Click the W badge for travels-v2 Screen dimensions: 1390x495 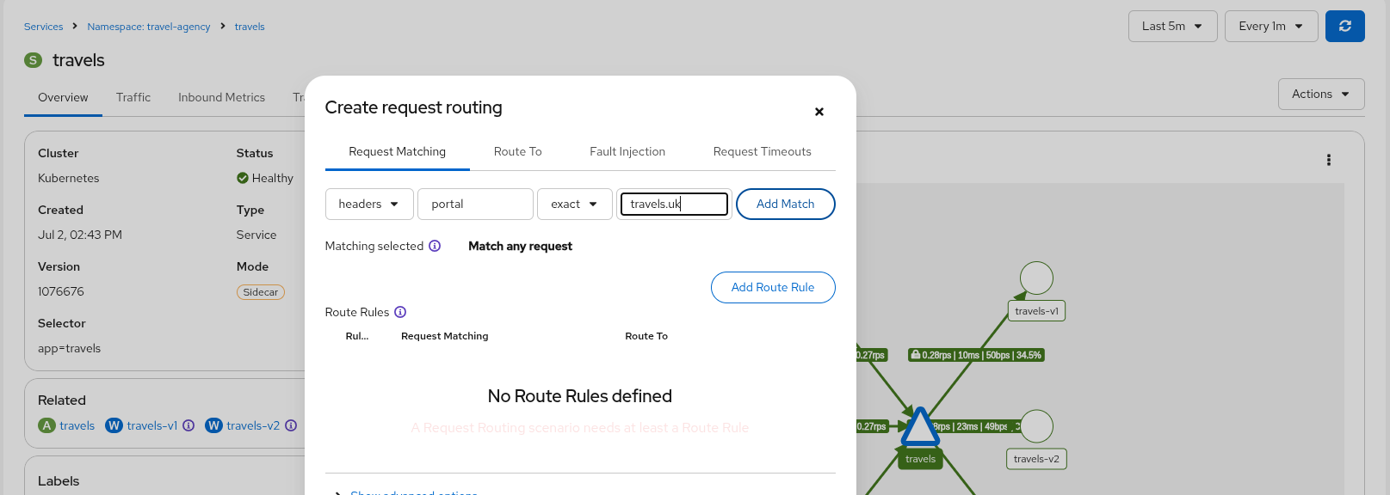(x=213, y=425)
